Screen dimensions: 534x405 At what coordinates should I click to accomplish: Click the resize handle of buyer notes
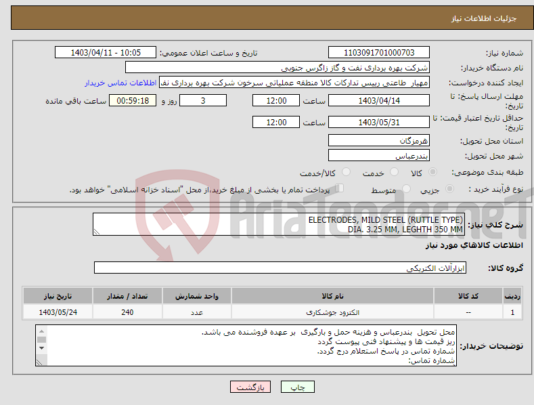(39, 362)
